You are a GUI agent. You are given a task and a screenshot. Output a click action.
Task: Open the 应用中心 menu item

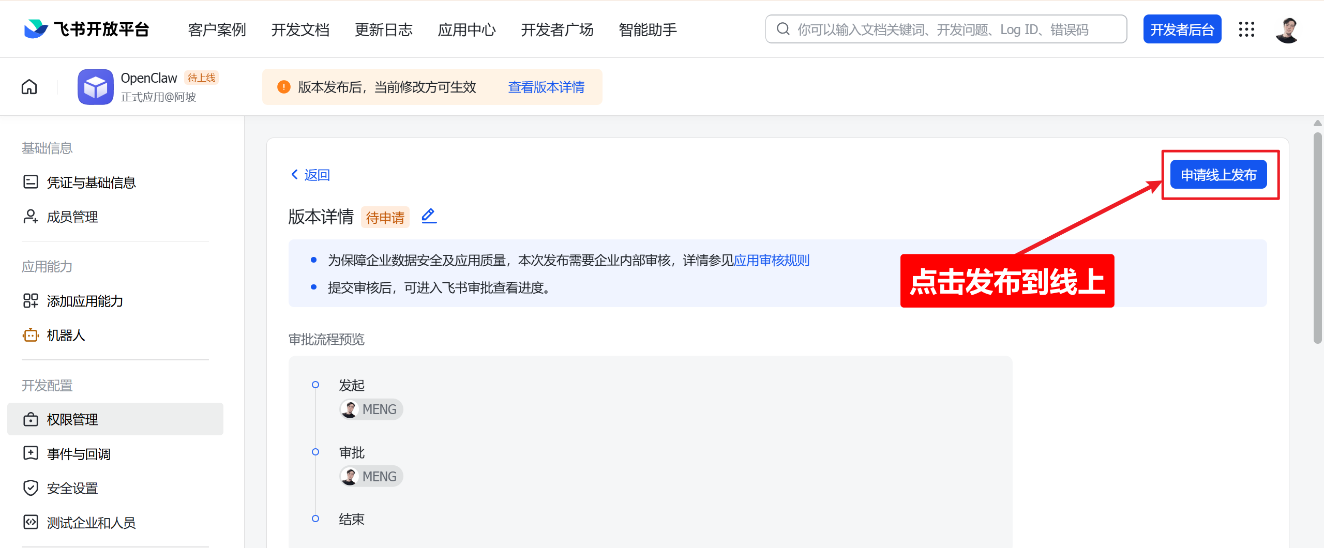[x=466, y=29]
